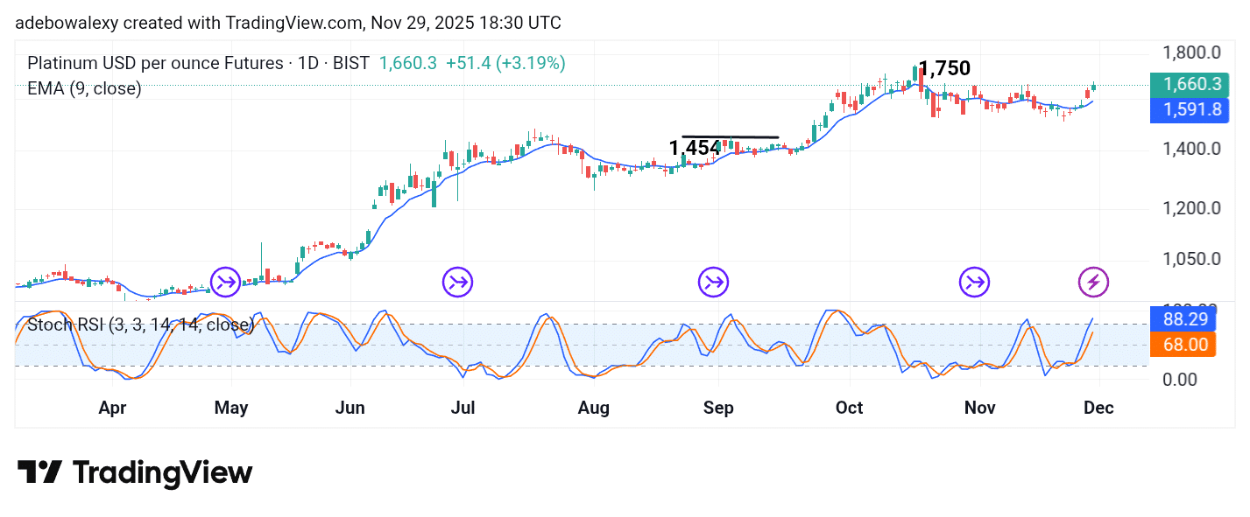Image resolution: width=1250 pixels, height=517 pixels.
Task: Click the orange 68.00 Stoch RSI value badge
Action: pyautogui.click(x=1182, y=345)
